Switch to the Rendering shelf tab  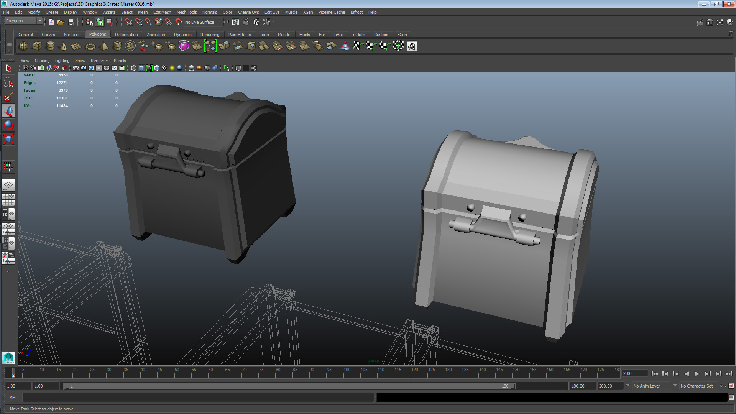tap(210, 34)
